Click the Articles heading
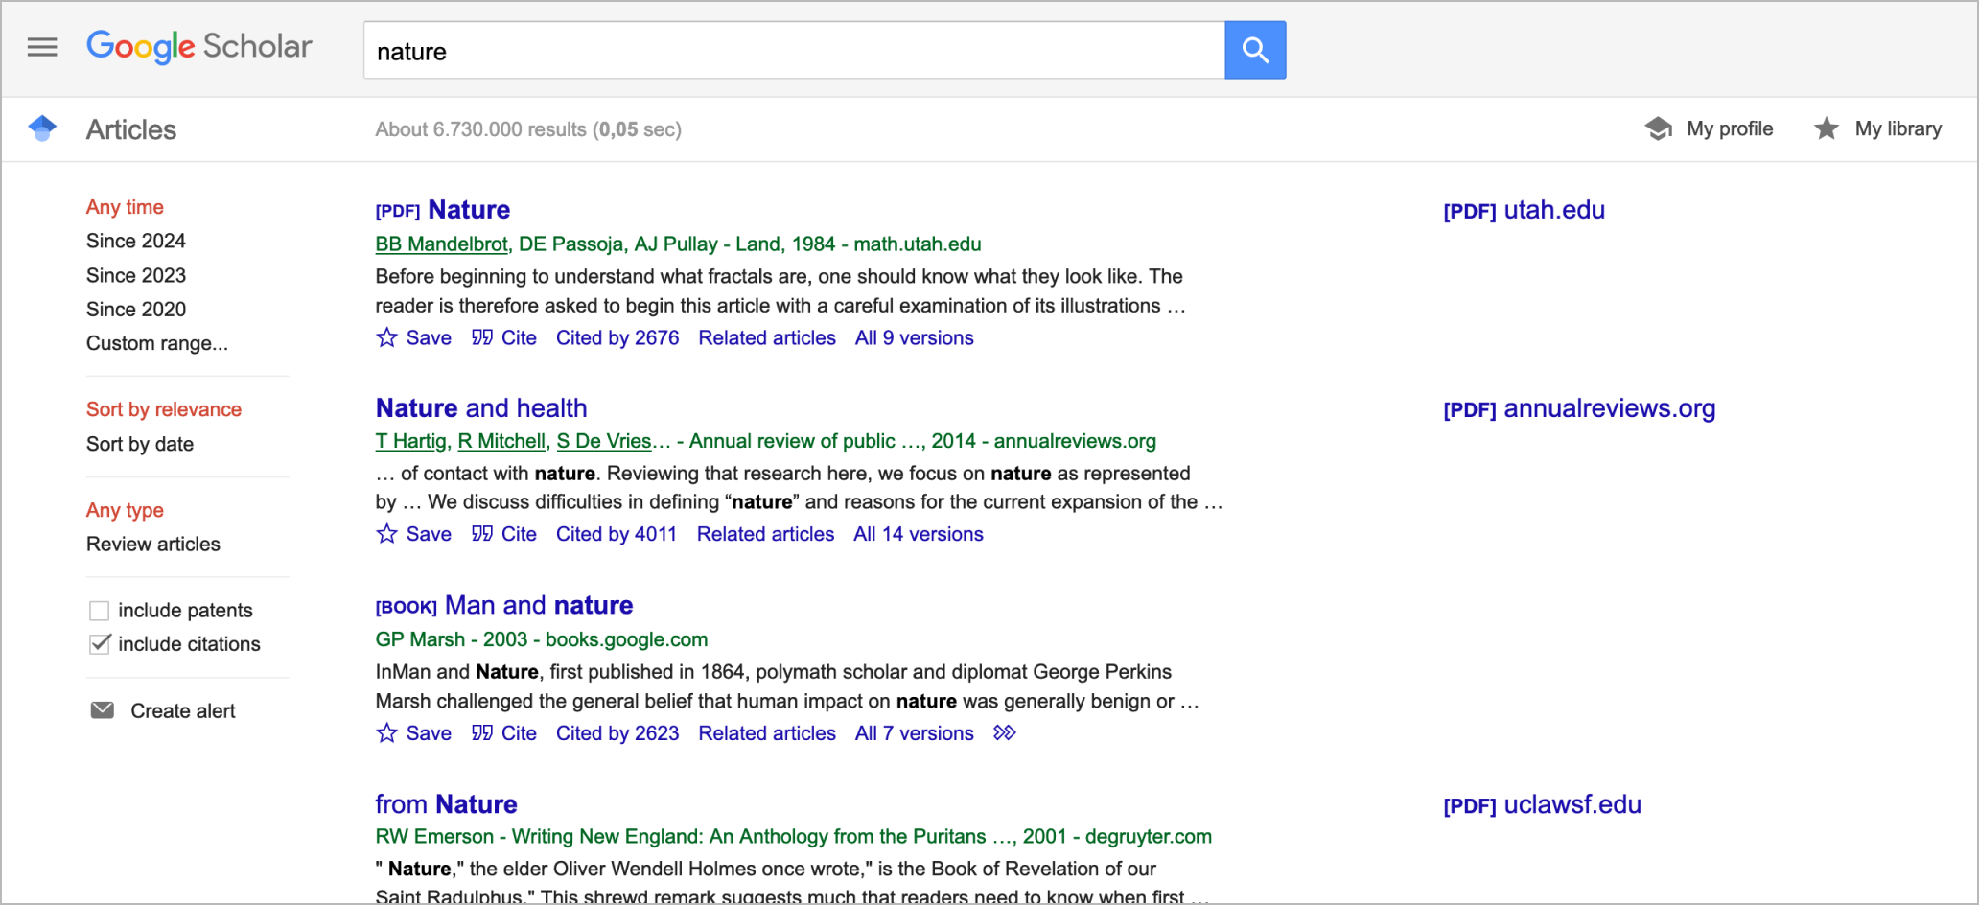 click(x=131, y=129)
